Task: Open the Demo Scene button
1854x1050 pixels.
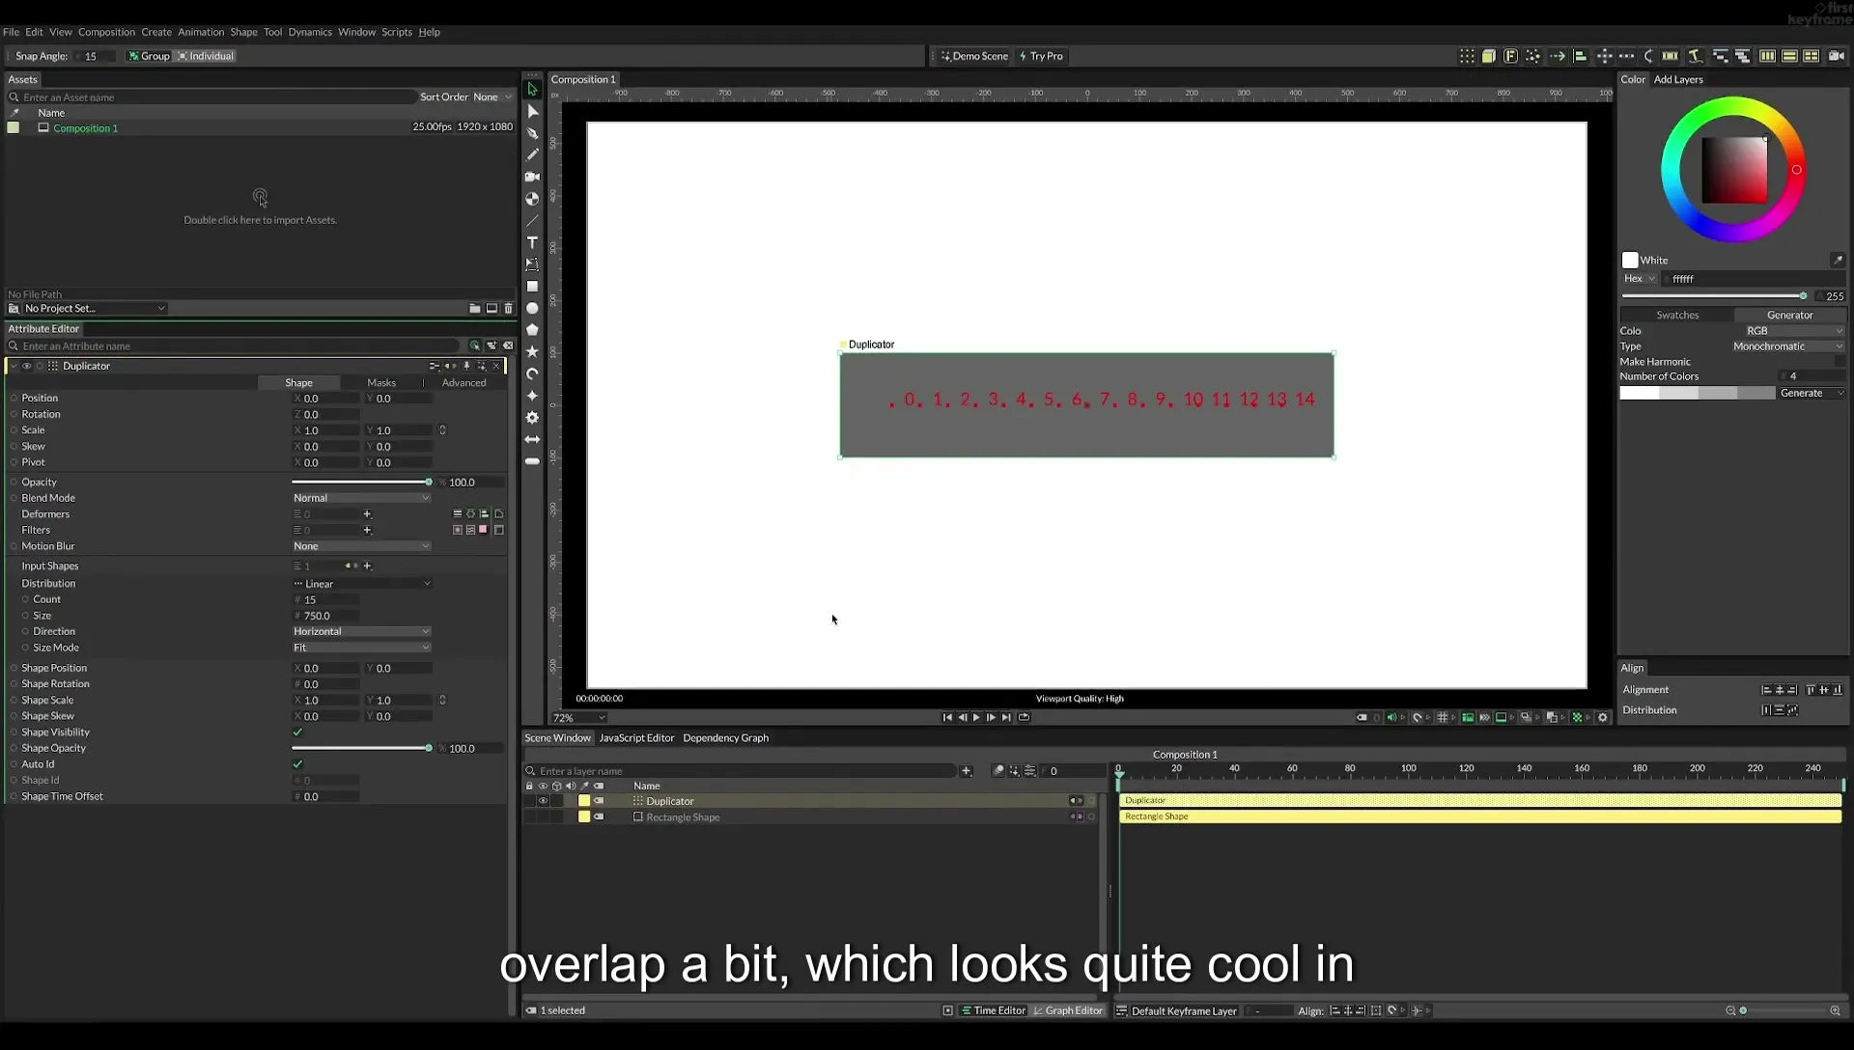Action: (974, 56)
